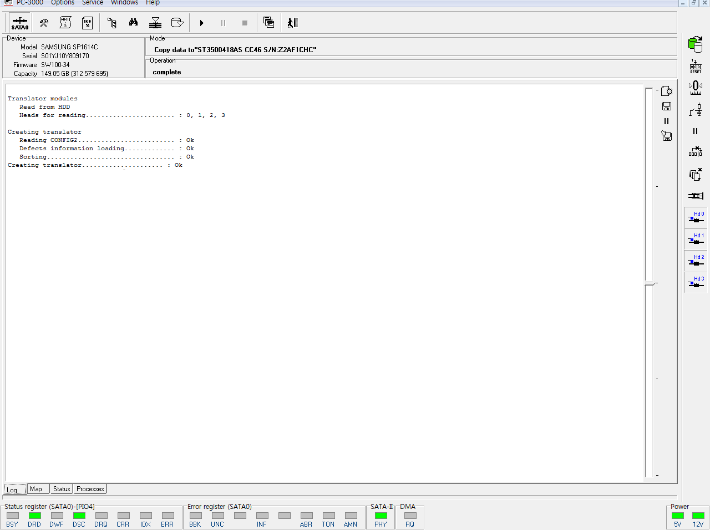Open the filter funnel toolbar icon
Screen dimensions: 710x530
(155, 23)
